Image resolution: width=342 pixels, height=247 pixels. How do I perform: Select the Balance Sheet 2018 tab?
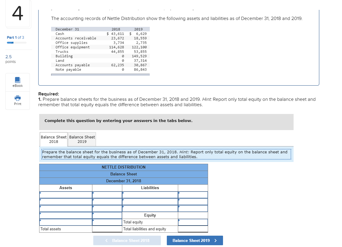click(x=54, y=139)
